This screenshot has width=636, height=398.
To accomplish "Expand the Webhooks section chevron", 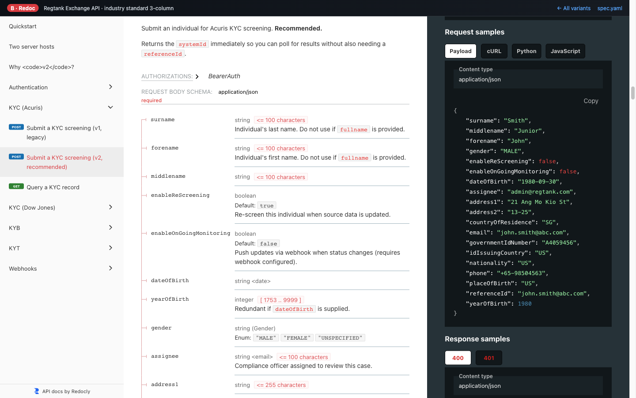I will [x=110, y=268].
